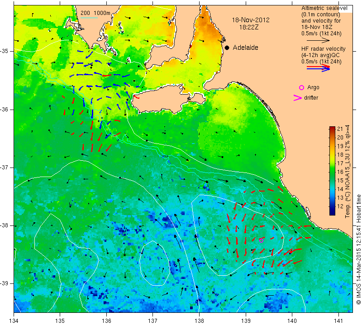Click the 12 value on the color bar

tap(340, 206)
